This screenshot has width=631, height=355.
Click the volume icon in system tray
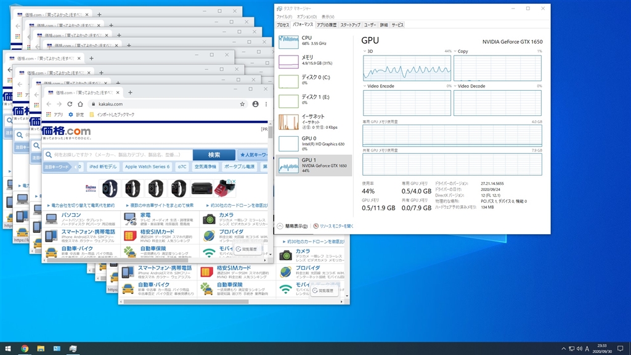tap(579, 349)
